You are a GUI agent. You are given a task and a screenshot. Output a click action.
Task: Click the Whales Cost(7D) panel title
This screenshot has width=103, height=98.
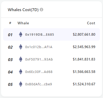tap(23, 10)
